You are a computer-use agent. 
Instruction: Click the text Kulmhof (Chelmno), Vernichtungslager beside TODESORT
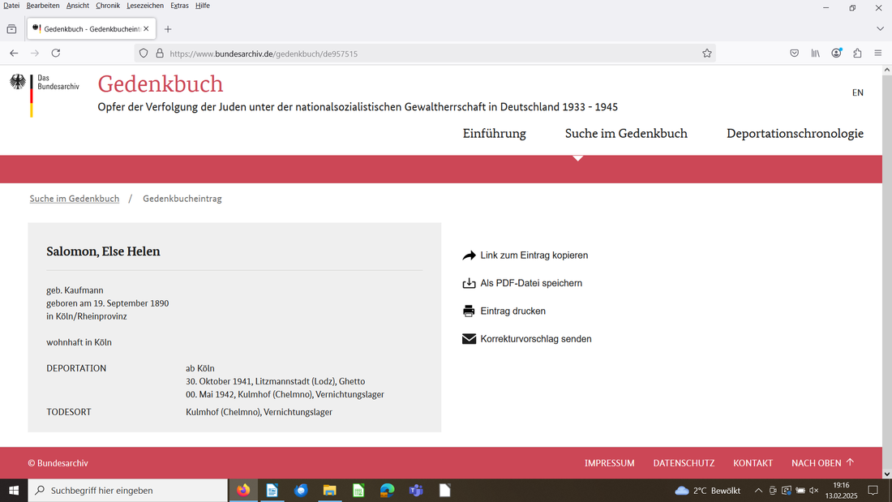pyautogui.click(x=259, y=412)
